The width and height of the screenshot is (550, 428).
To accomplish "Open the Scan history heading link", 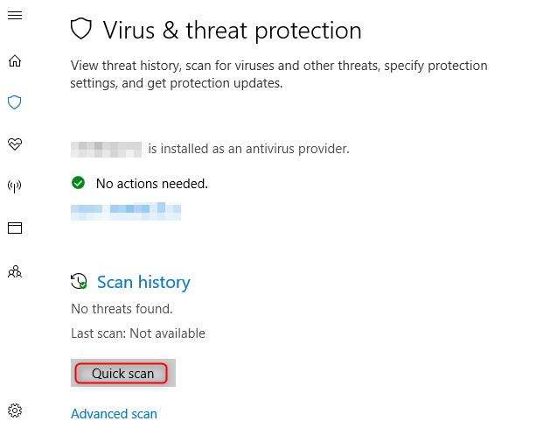I will click(143, 282).
